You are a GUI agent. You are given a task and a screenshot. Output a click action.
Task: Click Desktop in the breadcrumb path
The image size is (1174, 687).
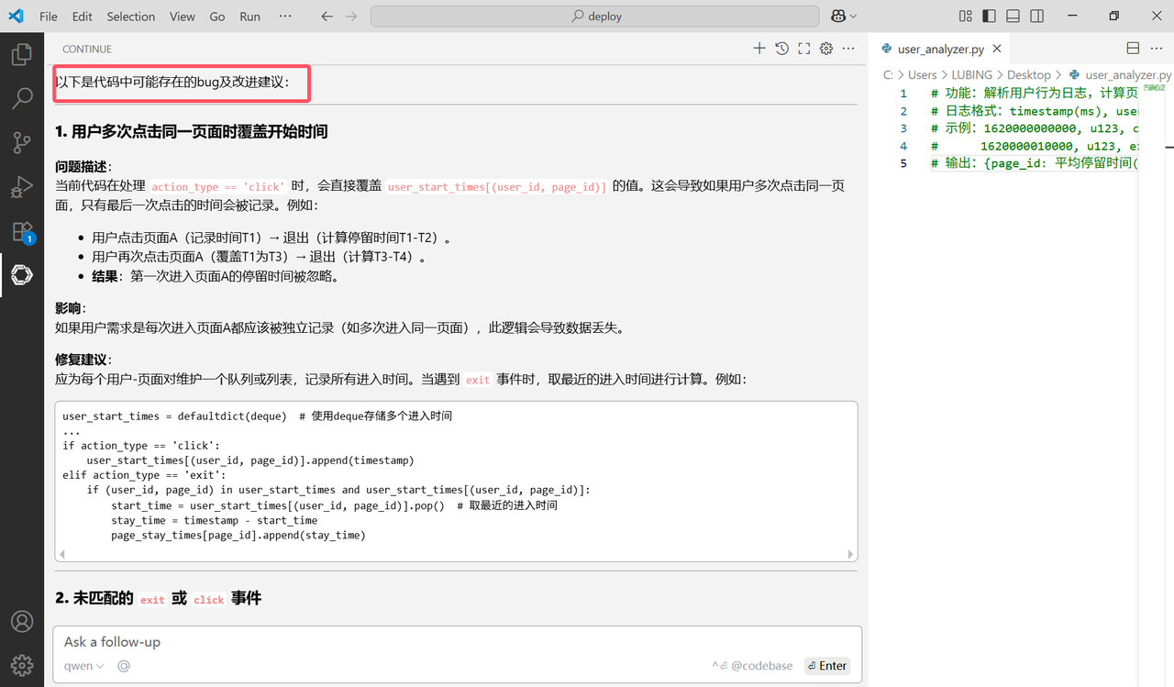[1028, 74]
